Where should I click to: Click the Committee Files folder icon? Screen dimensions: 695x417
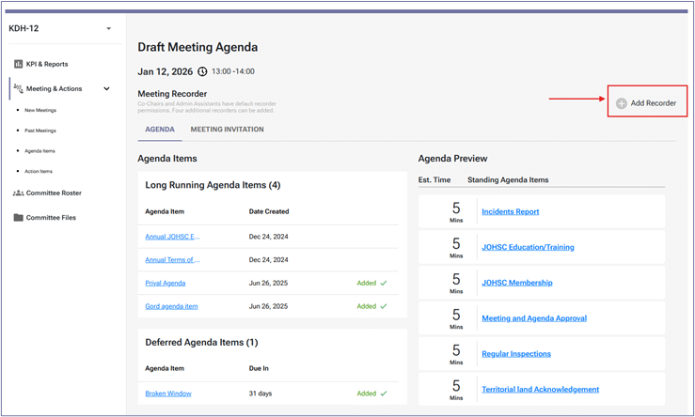point(19,217)
